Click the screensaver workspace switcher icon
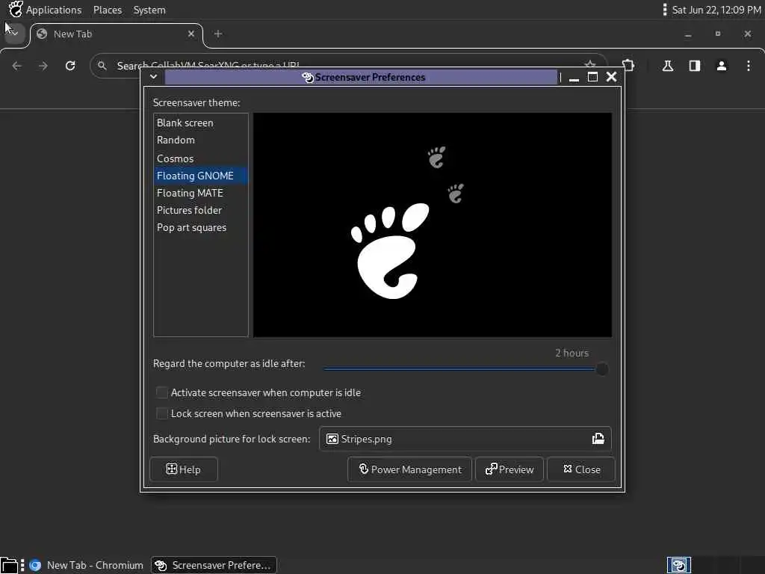 [x=679, y=565]
